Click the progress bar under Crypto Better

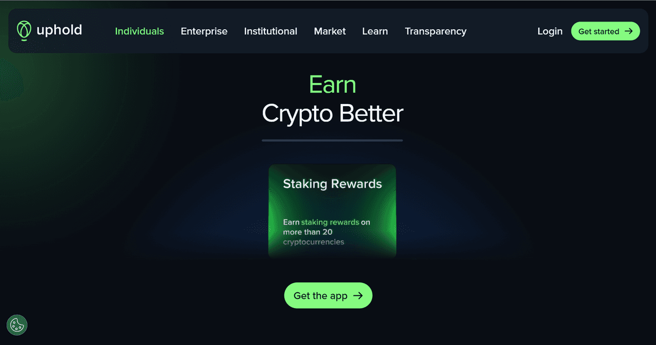click(332, 140)
